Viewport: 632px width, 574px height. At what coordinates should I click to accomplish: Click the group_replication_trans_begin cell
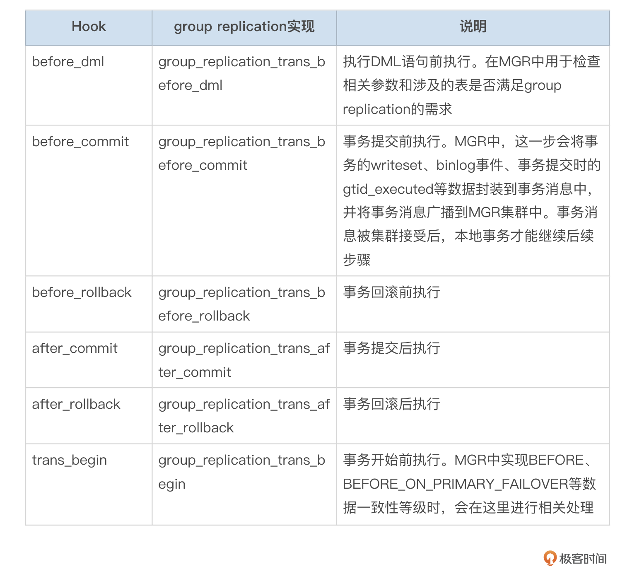(x=241, y=472)
